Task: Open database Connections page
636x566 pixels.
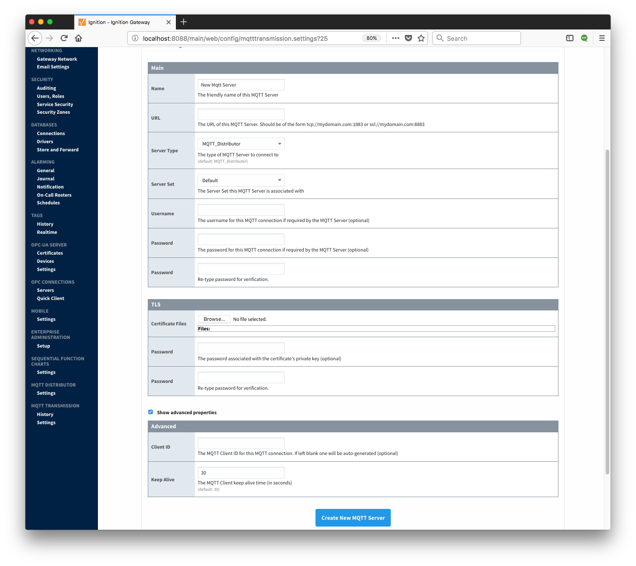Action: (x=51, y=133)
